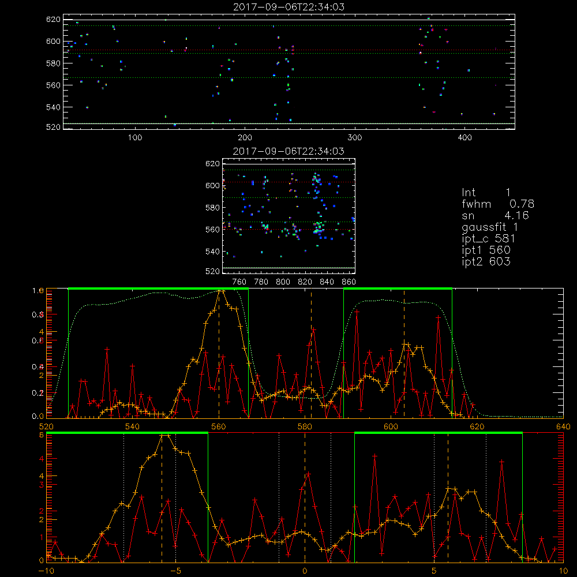Screen dimensions: 577x577
Task: Click the 580 y-axis label of middle plot
Action: pos(212,208)
